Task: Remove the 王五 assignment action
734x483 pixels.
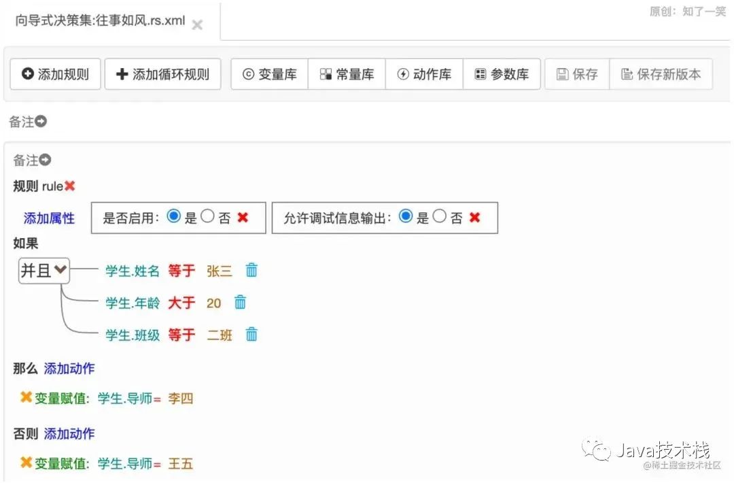Action: [x=27, y=463]
